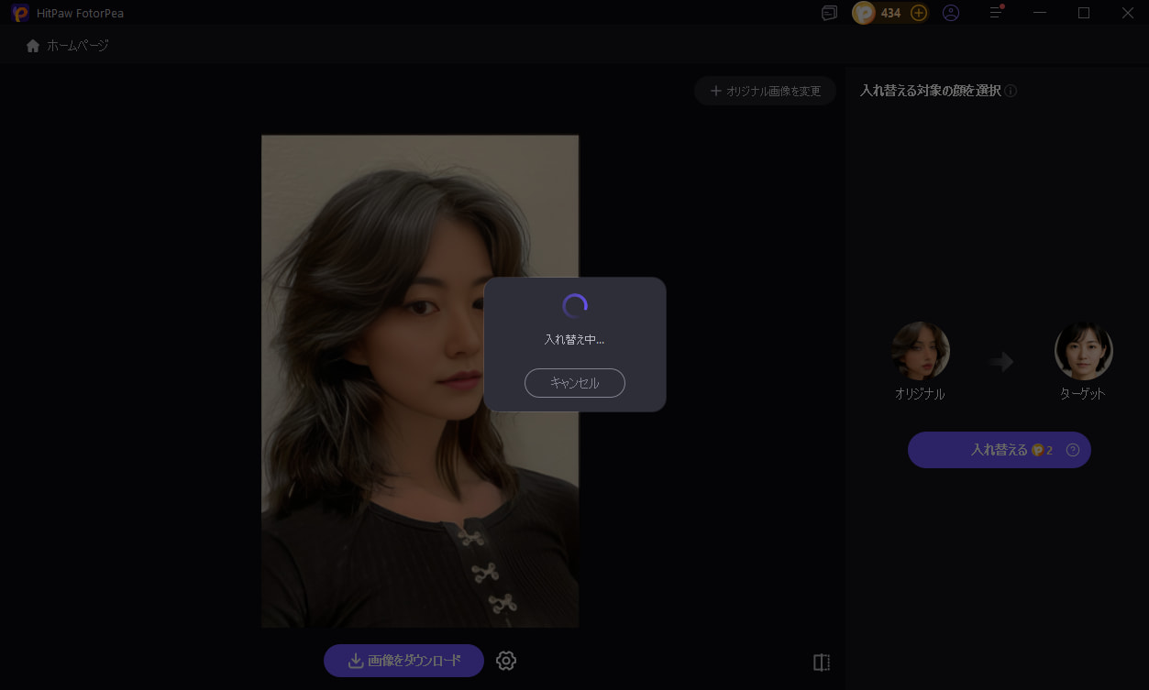Open the home page icon
Viewport: 1149px width, 690px height.
coord(32,43)
